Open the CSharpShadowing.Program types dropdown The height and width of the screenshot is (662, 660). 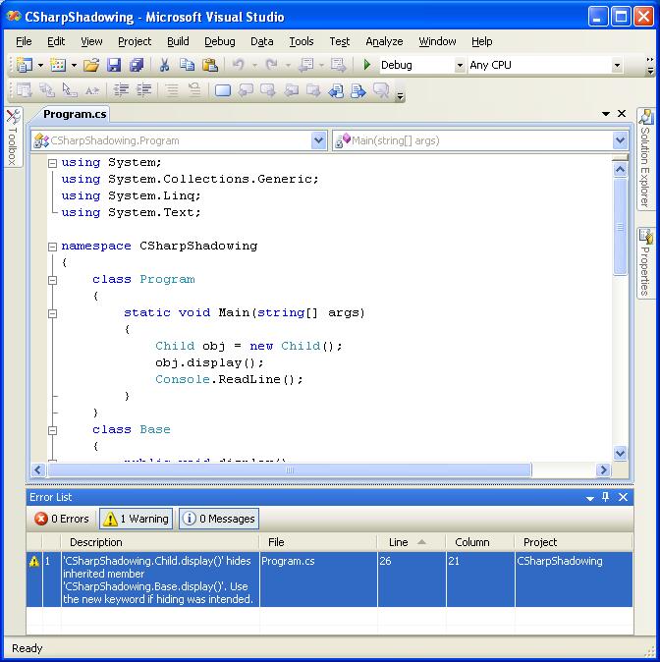pos(319,140)
